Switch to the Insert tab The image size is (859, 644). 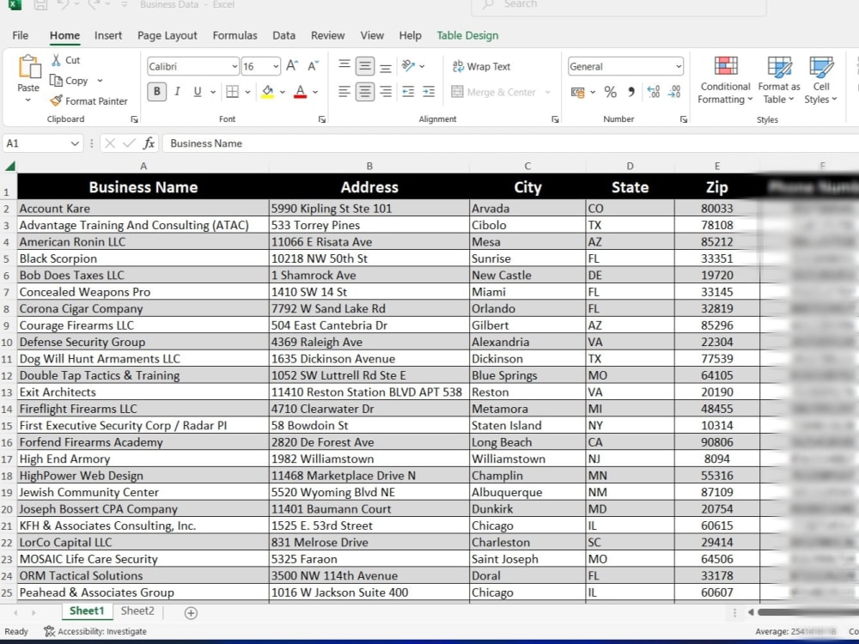[108, 35]
